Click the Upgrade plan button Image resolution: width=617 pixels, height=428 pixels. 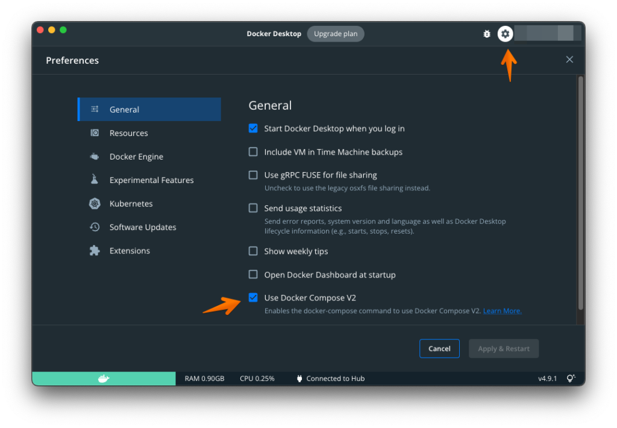click(336, 34)
